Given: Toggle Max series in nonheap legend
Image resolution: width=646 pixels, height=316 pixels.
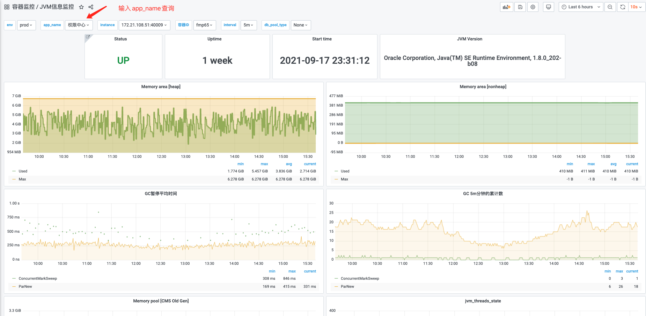Looking at the screenshot, I should tap(344, 179).
